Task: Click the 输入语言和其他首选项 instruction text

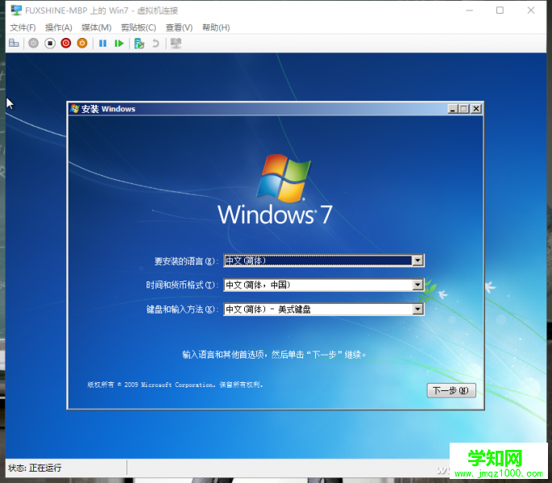Action: coord(274,355)
